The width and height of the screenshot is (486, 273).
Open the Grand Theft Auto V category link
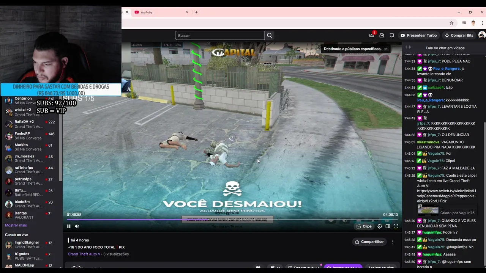point(84,254)
